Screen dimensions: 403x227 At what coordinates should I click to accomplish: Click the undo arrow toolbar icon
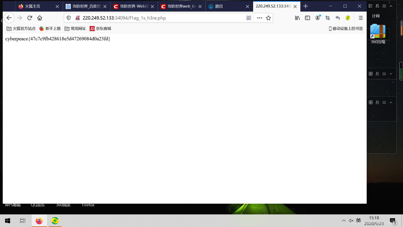click(338, 18)
